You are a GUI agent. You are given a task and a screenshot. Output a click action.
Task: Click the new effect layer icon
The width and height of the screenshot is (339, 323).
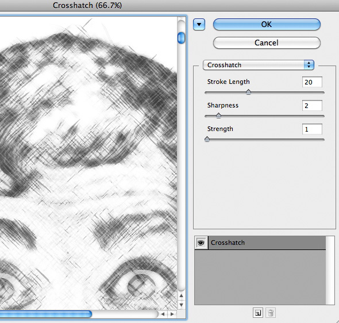[258, 313]
